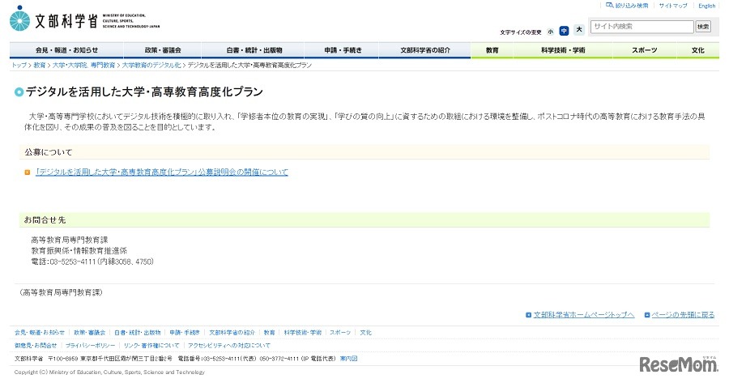
Task: Open footer link スポーツ
Action: pyautogui.click(x=340, y=332)
